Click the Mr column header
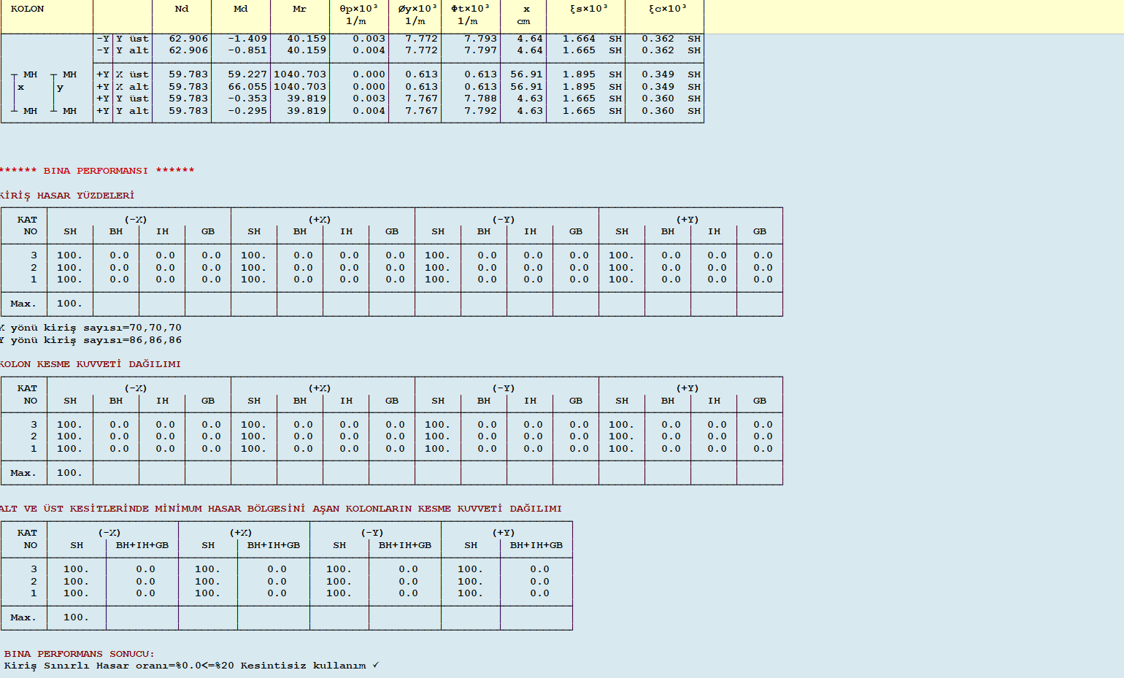 click(299, 9)
